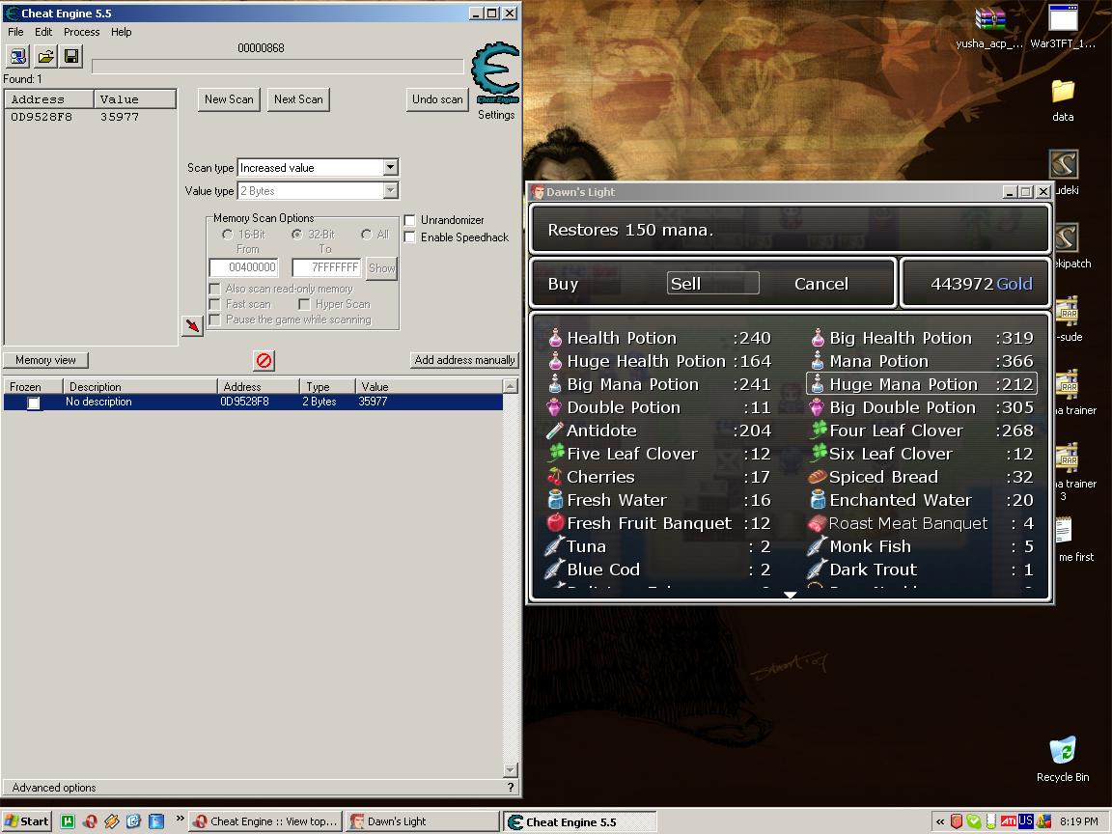Select the Cherries item icon
1112x834 pixels.
[x=555, y=477]
